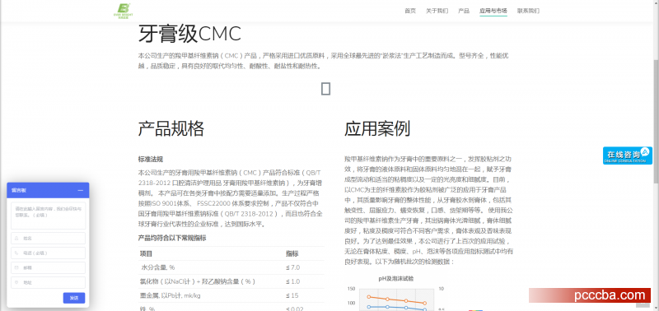Image resolution: width=659 pixels, height=311 pixels.
Task: Focus the message content text area
Action: [48, 216]
